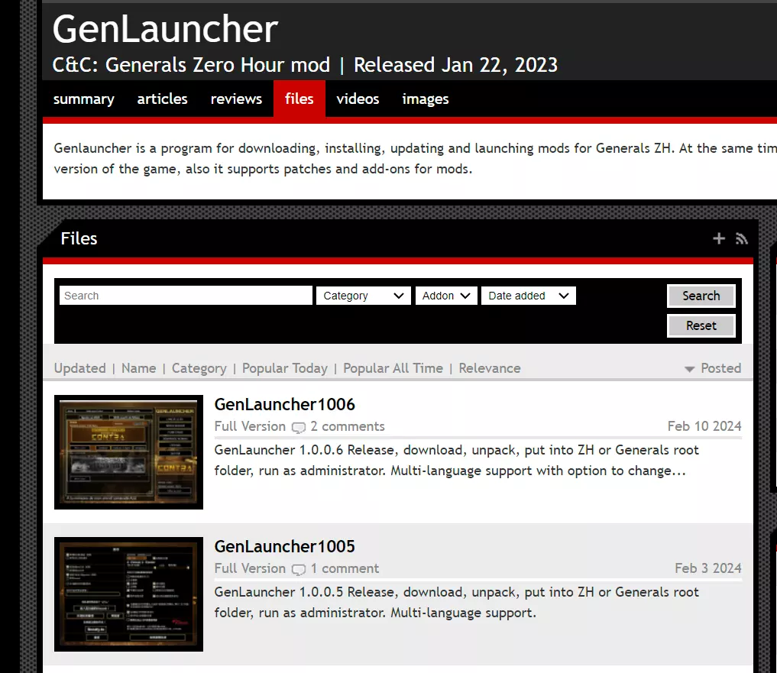Click '1 comment' link for GenLauncher1005
This screenshot has width=777, height=673.
tap(345, 568)
